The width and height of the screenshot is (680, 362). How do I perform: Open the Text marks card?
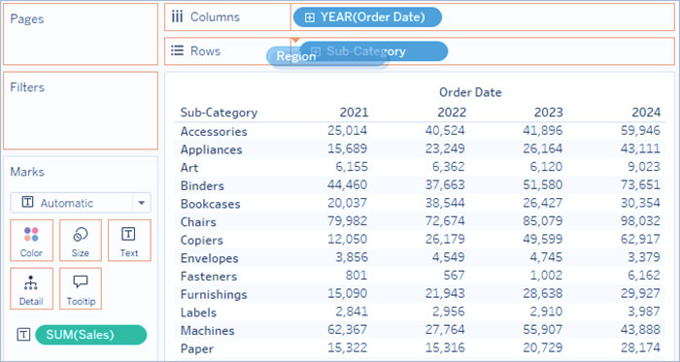point(129,241)
